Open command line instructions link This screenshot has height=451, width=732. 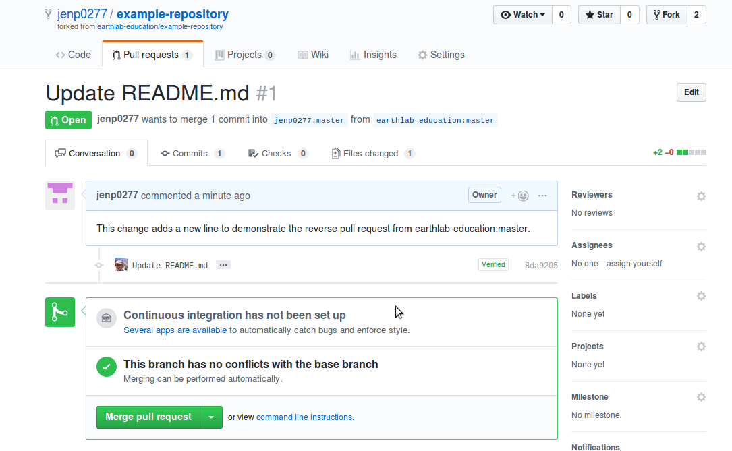pyautogui.click(x=304, y=417)
